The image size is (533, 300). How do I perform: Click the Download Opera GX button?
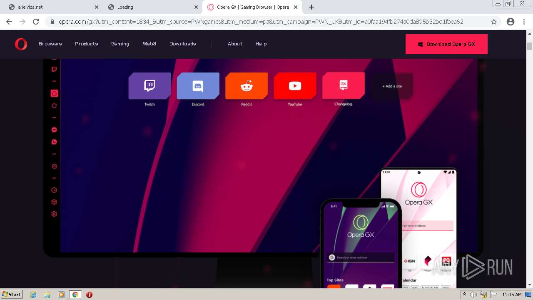click(x=446, y=44)
